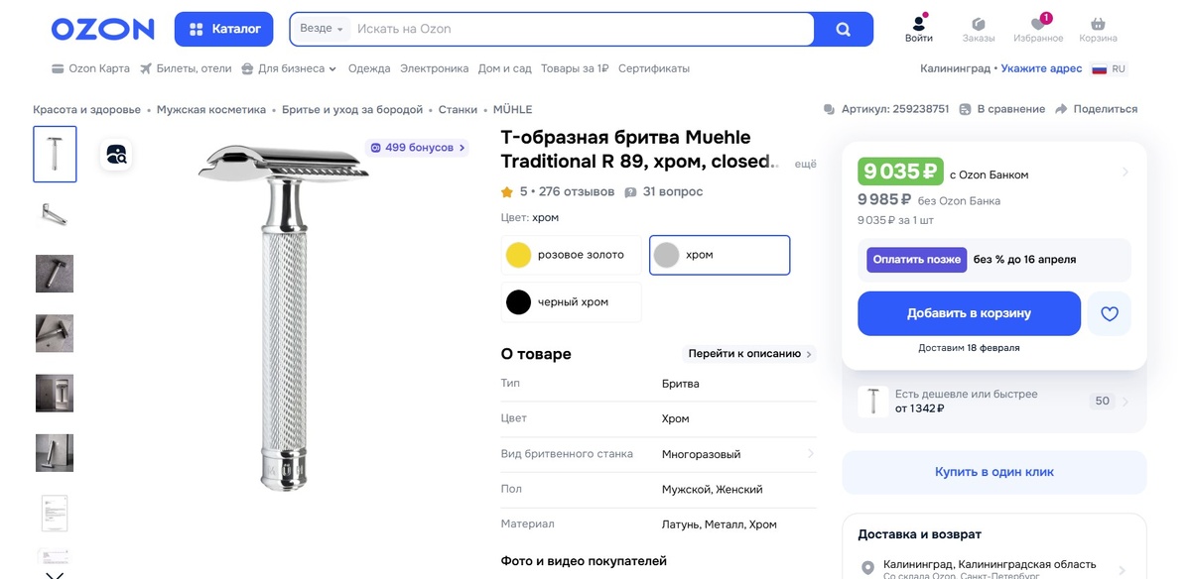Click Купить в один клик button
Image resolution: width=1191 pixels, height=579 pixels.
coord(994,472)
